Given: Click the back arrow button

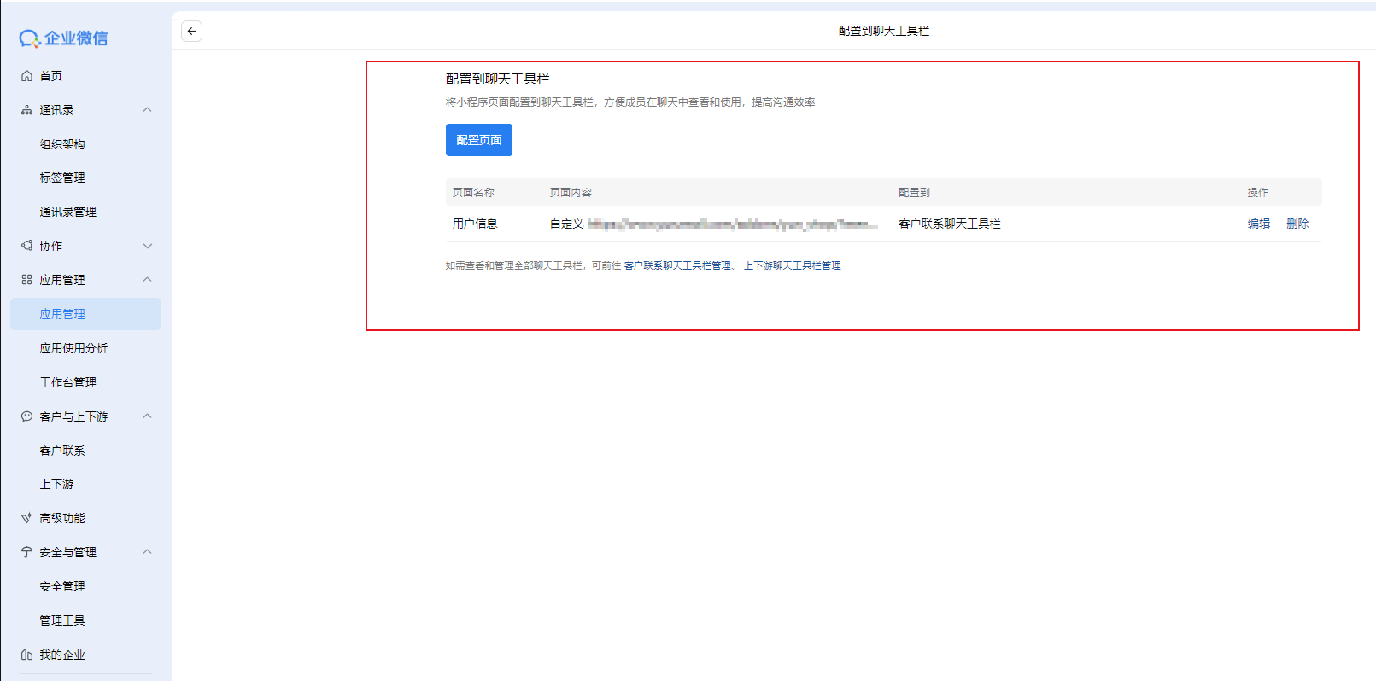Looking at the screenshot, I should point(191,32).
